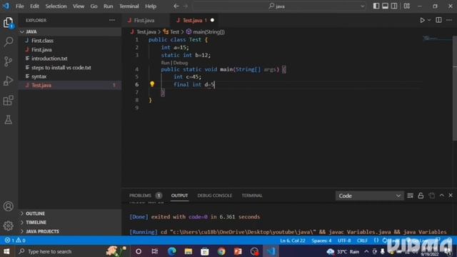Viewport: 457px width, 257px height.
Task: Close the bottom panel
Action: coord(451,196)
